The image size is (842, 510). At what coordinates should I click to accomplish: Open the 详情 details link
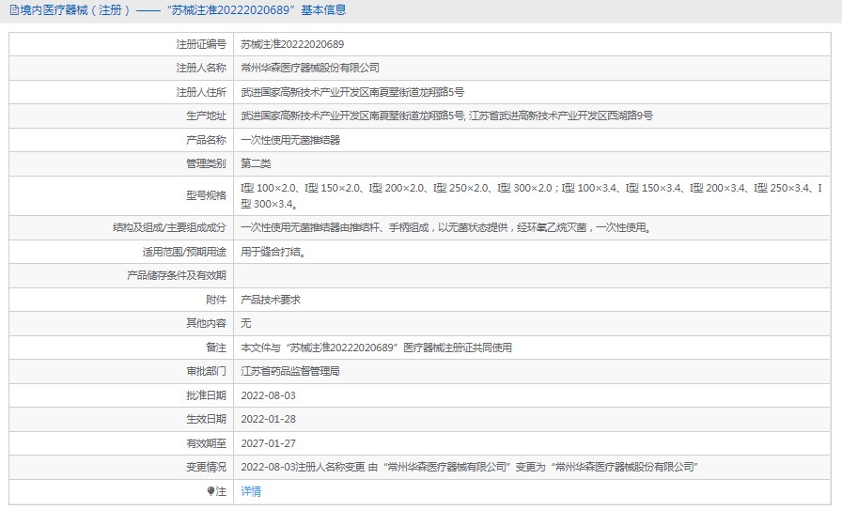tap(251, 491)
